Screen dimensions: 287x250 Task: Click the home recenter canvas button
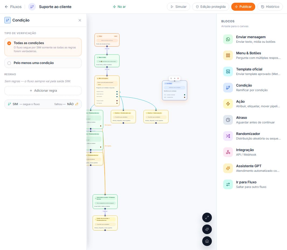coord(207,241)
